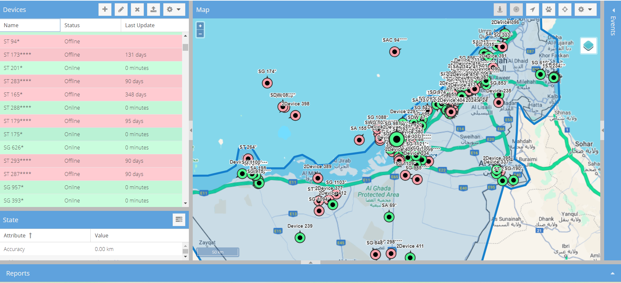Click the Device 389 marker on the map
621x283 pixels.
[318, 178]
